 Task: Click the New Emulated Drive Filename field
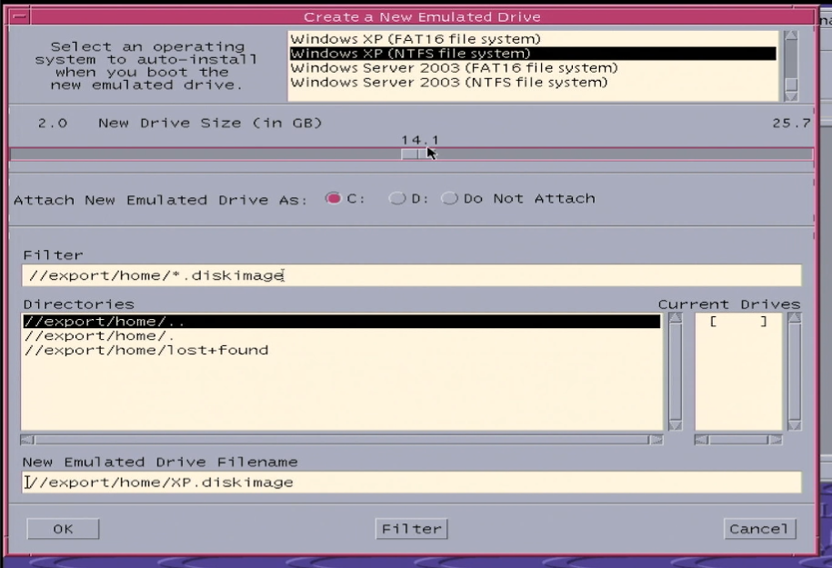pos(412,482)
